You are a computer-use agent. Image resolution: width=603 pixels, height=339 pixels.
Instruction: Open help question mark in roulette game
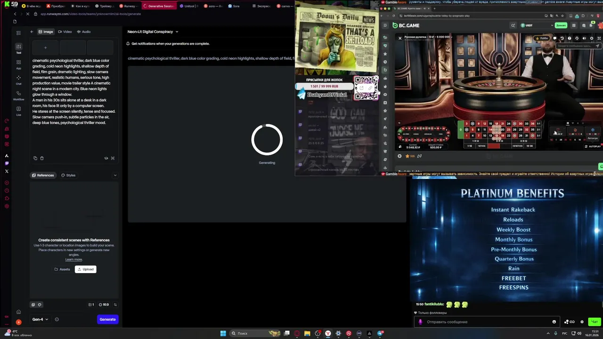click(570, 38)
